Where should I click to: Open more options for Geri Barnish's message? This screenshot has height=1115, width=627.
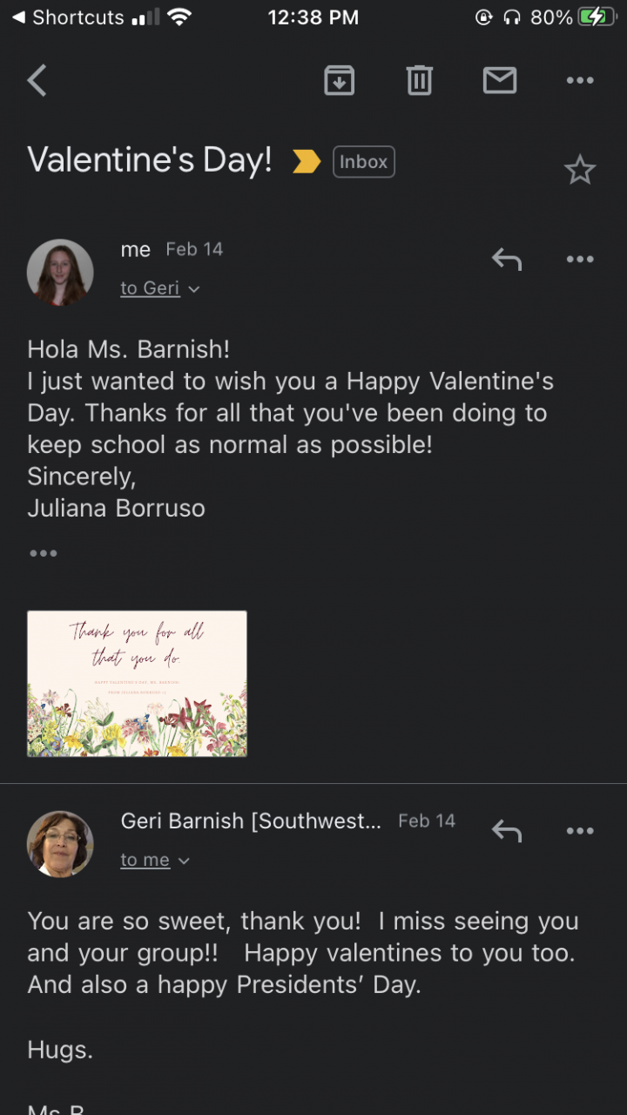pos(579,830)
